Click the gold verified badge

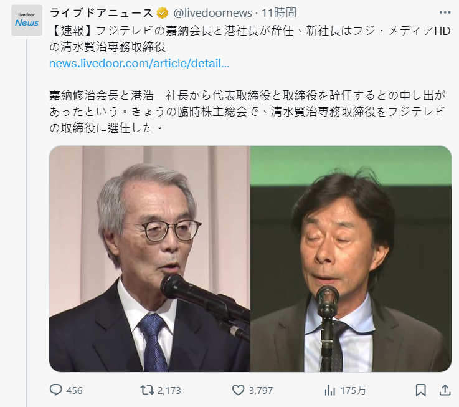pos(163,13)
